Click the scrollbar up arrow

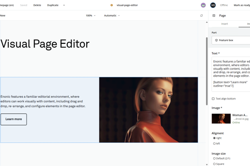(207, 22)
